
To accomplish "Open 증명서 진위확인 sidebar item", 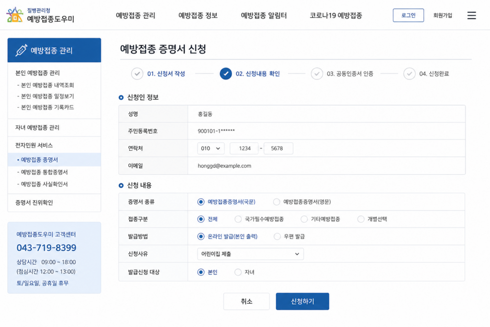I will point(55,203).
